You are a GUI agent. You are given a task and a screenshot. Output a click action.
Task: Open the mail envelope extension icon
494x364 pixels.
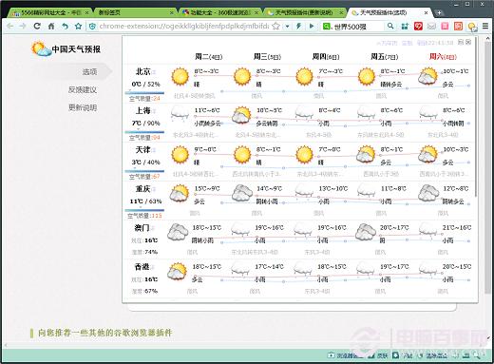(x=431, y=26)
